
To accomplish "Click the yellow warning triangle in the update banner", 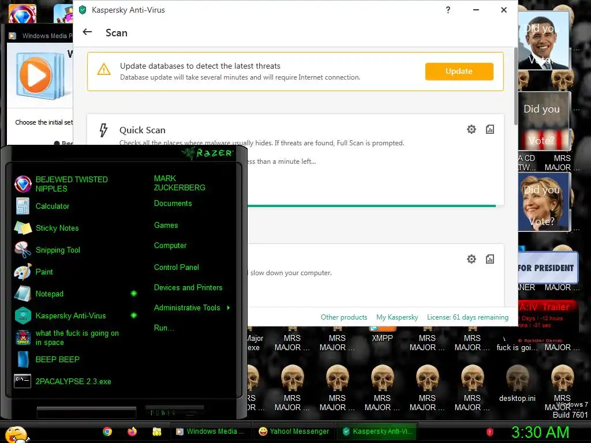I will (x=104, y=69).
